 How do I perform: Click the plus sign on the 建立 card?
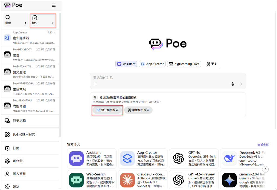point(52,23)
